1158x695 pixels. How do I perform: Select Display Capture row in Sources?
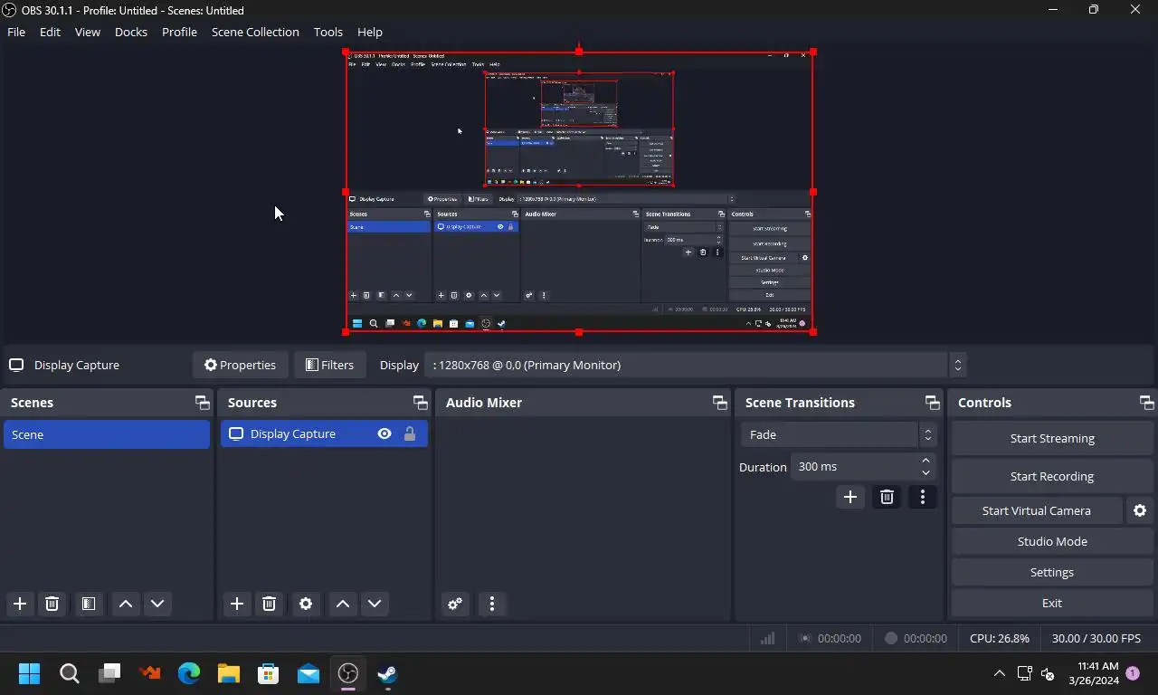[x=324, y=434]
